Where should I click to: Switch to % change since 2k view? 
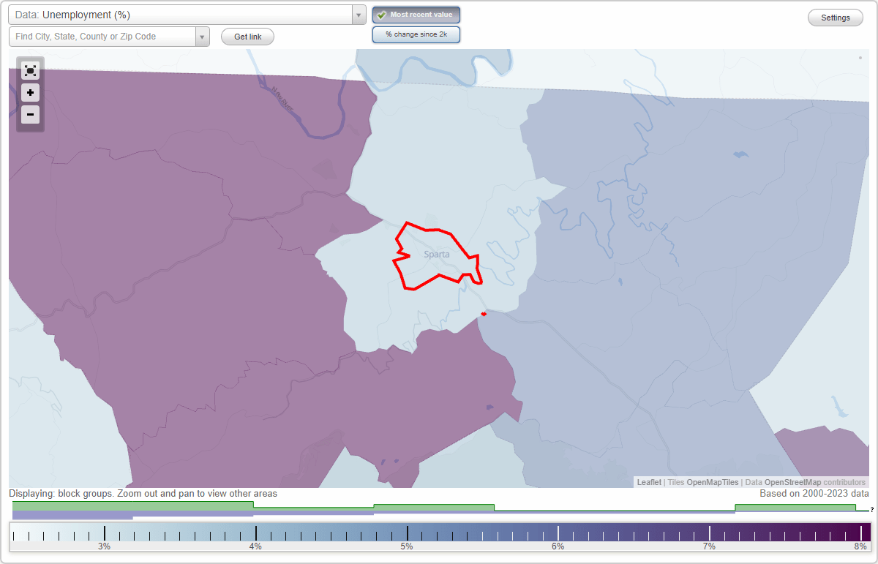[416, 34]
